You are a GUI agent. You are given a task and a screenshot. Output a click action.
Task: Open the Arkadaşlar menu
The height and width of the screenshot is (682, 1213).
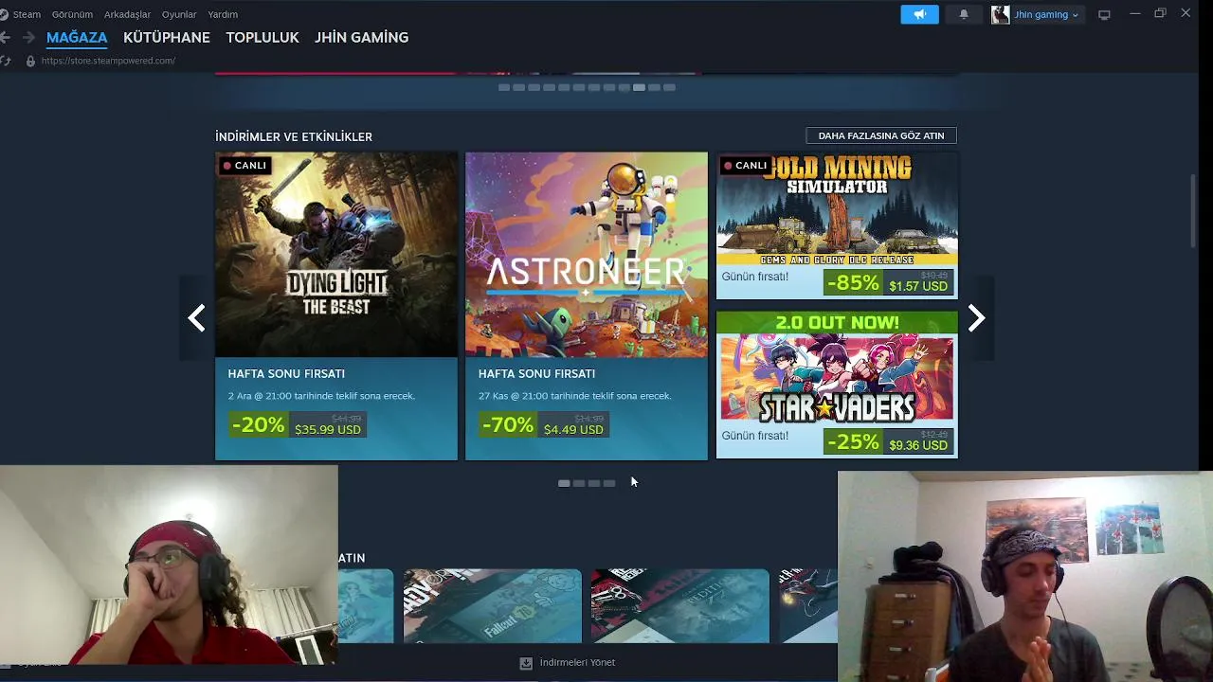pyautogui.click(x=127, y=14)
